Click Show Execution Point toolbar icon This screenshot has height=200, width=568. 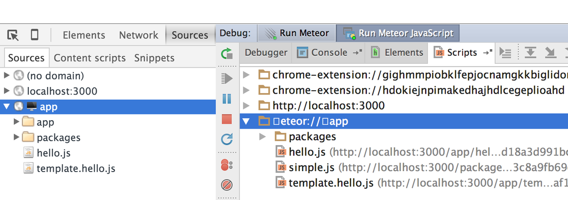506,52
